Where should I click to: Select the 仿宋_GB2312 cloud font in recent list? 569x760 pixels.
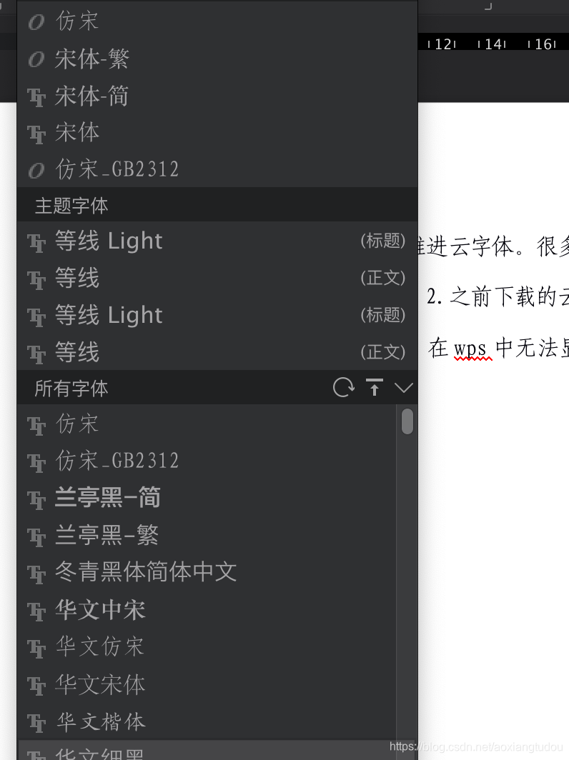[x=217, y=170]
